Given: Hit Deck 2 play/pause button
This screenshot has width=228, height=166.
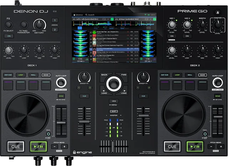Looking at the screenshot, I should click(195, 146).
